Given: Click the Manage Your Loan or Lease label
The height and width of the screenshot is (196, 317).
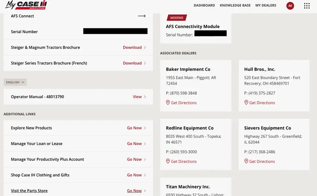Looking at the screenshot, I should tap(37, 144).
